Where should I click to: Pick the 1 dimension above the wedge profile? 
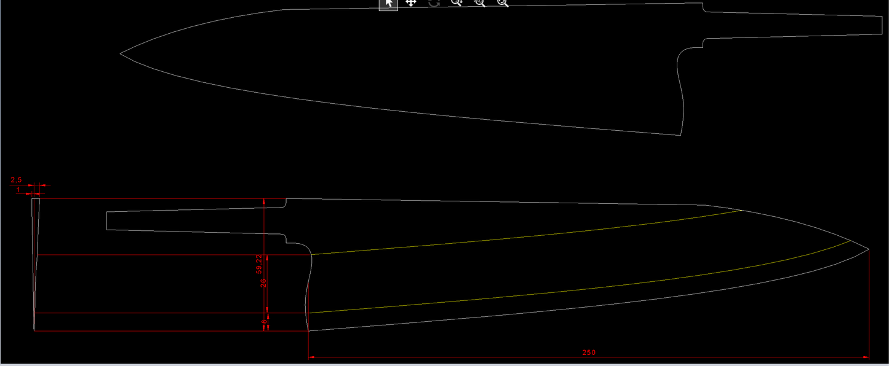click(x=18, y=190)
